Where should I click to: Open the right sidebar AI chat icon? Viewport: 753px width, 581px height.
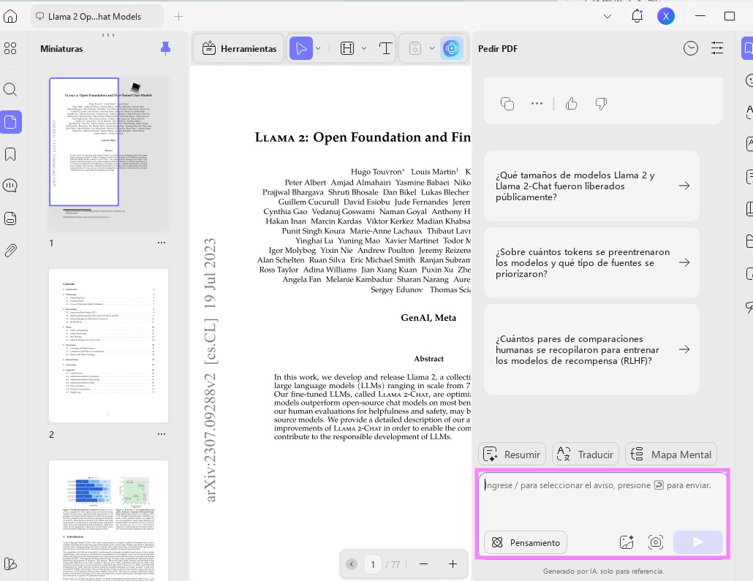point(748,48)
